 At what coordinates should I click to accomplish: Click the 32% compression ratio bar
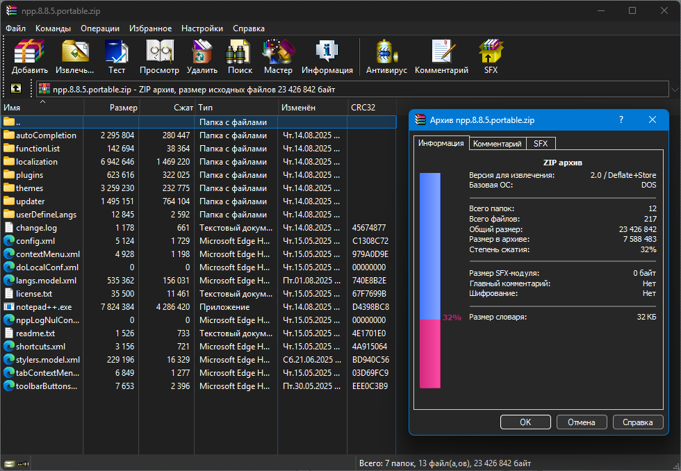[x=430, y=281]
